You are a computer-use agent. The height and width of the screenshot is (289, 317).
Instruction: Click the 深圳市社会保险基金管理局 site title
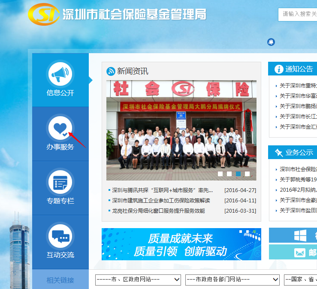pyautogui.click(x=134, y=14)
